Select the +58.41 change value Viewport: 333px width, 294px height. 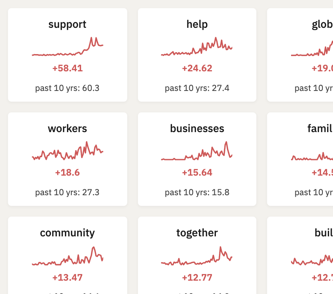[x=67, y=68]
